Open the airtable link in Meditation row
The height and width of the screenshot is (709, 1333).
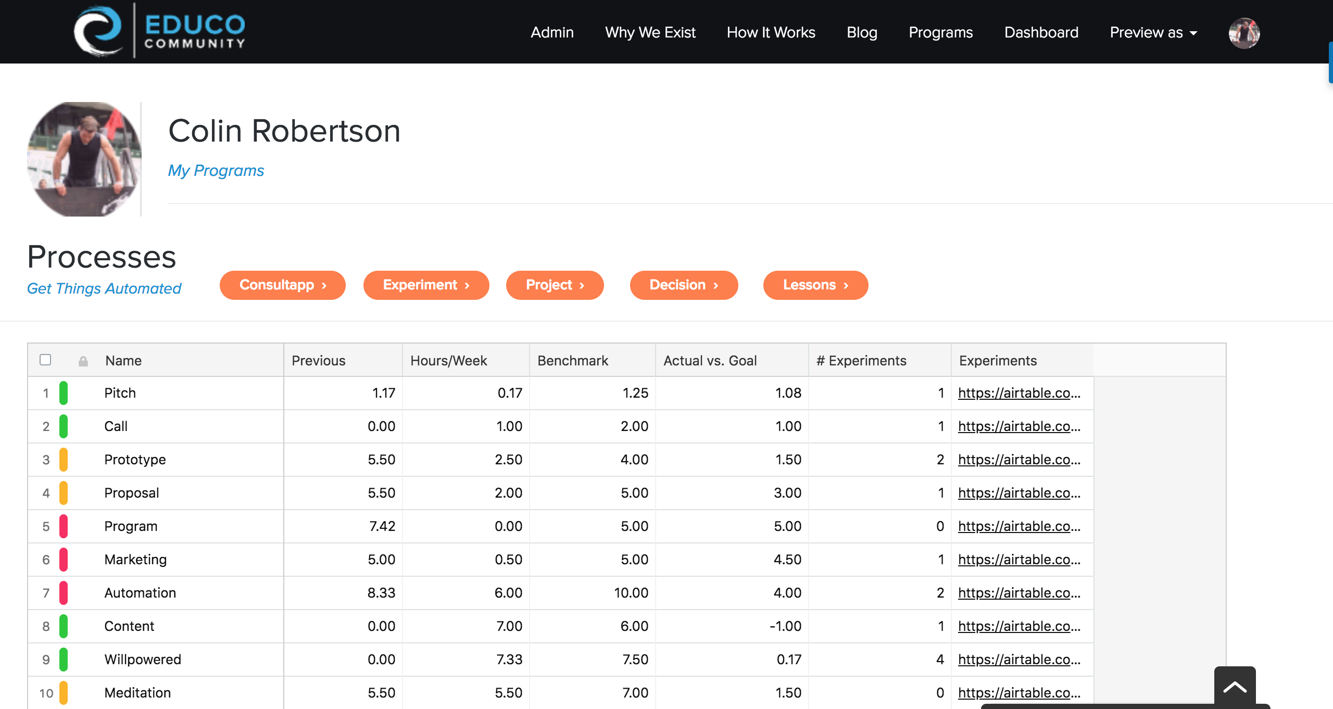(1019, 693)
